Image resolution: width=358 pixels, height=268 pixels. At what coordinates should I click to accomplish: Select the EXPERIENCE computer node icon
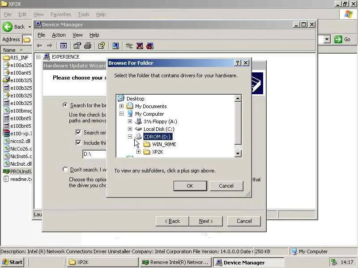(47, 57)
